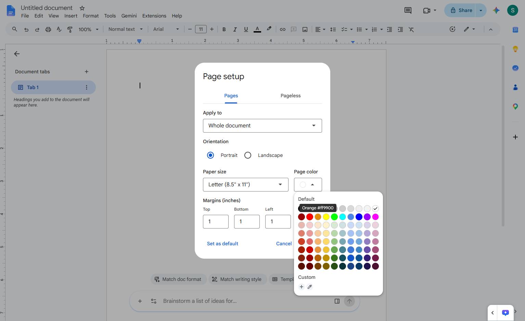525x321 pixels.
Task: Click the print icon
Action: point(48,29)
